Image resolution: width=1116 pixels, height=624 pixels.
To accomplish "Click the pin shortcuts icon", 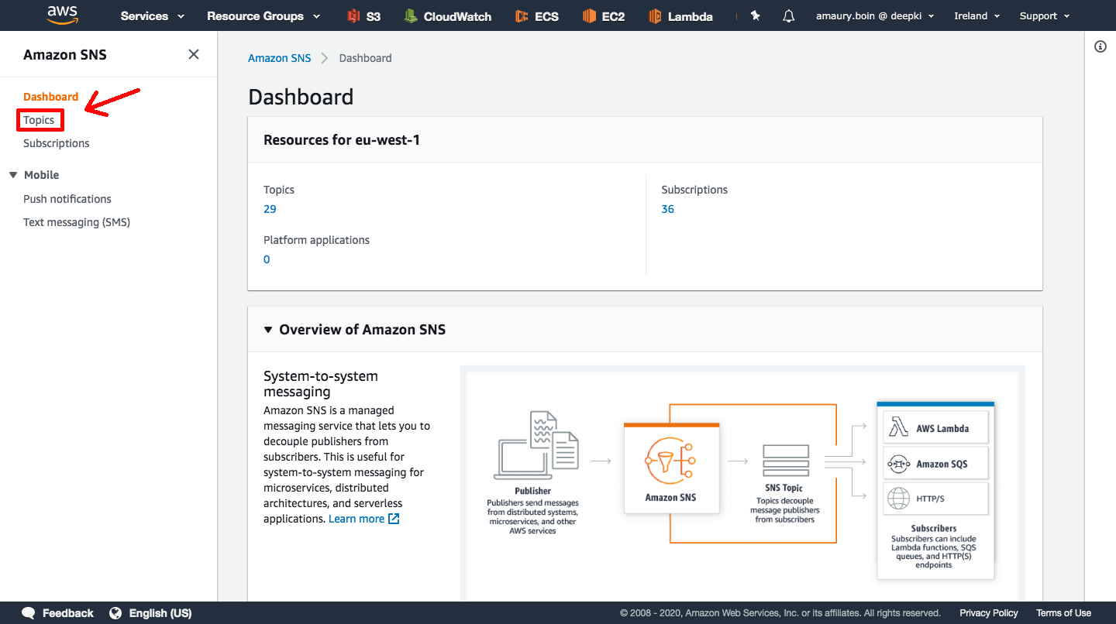I will pyautogui.click(x=755, y=15).
